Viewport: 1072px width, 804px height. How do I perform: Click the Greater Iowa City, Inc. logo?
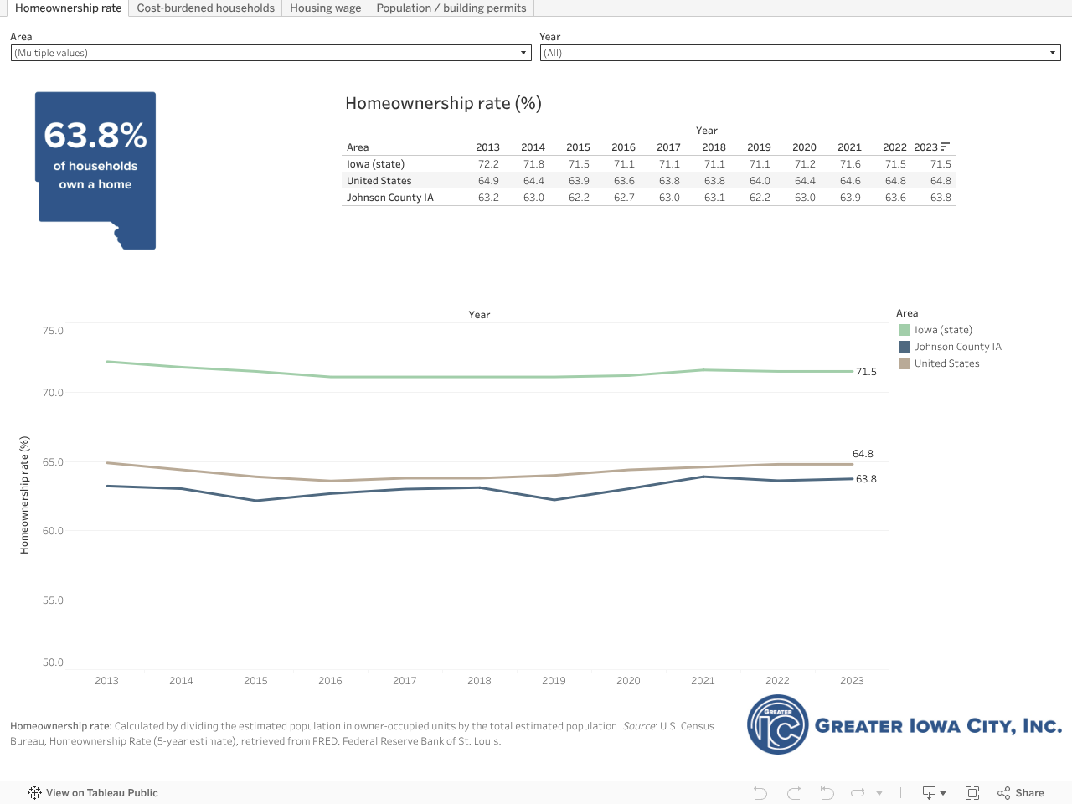904,725
